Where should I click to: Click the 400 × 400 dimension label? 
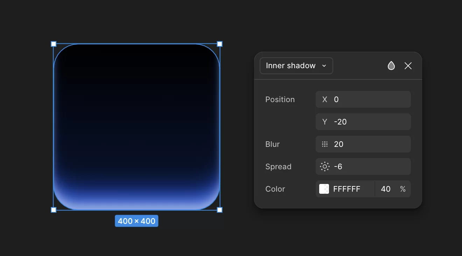point(136,221)
